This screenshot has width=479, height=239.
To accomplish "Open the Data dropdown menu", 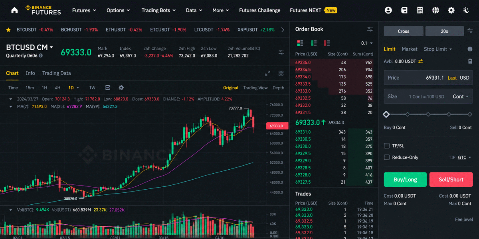I will (194, 10).
